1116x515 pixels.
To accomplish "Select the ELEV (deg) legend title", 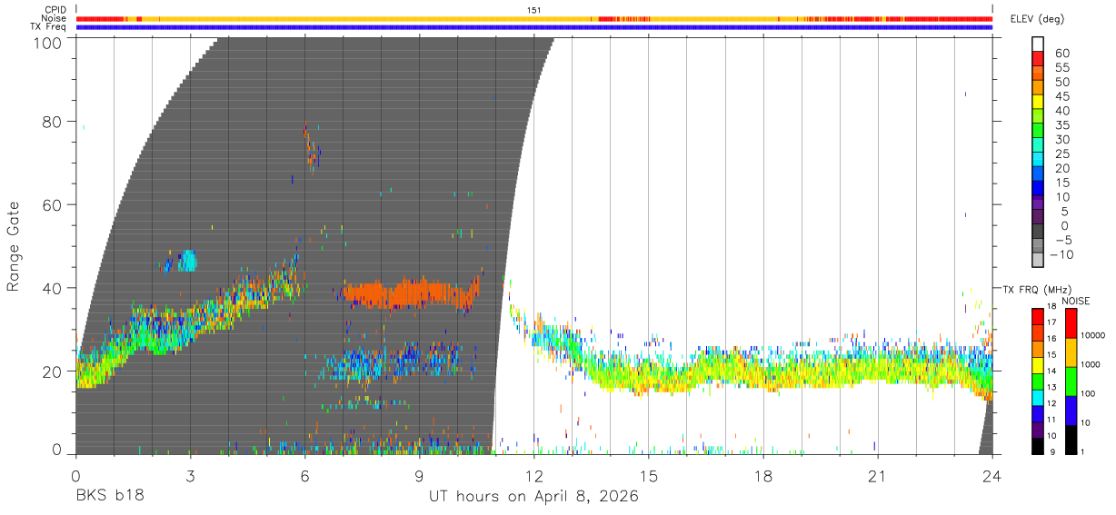I will (x=1038, y=19).
